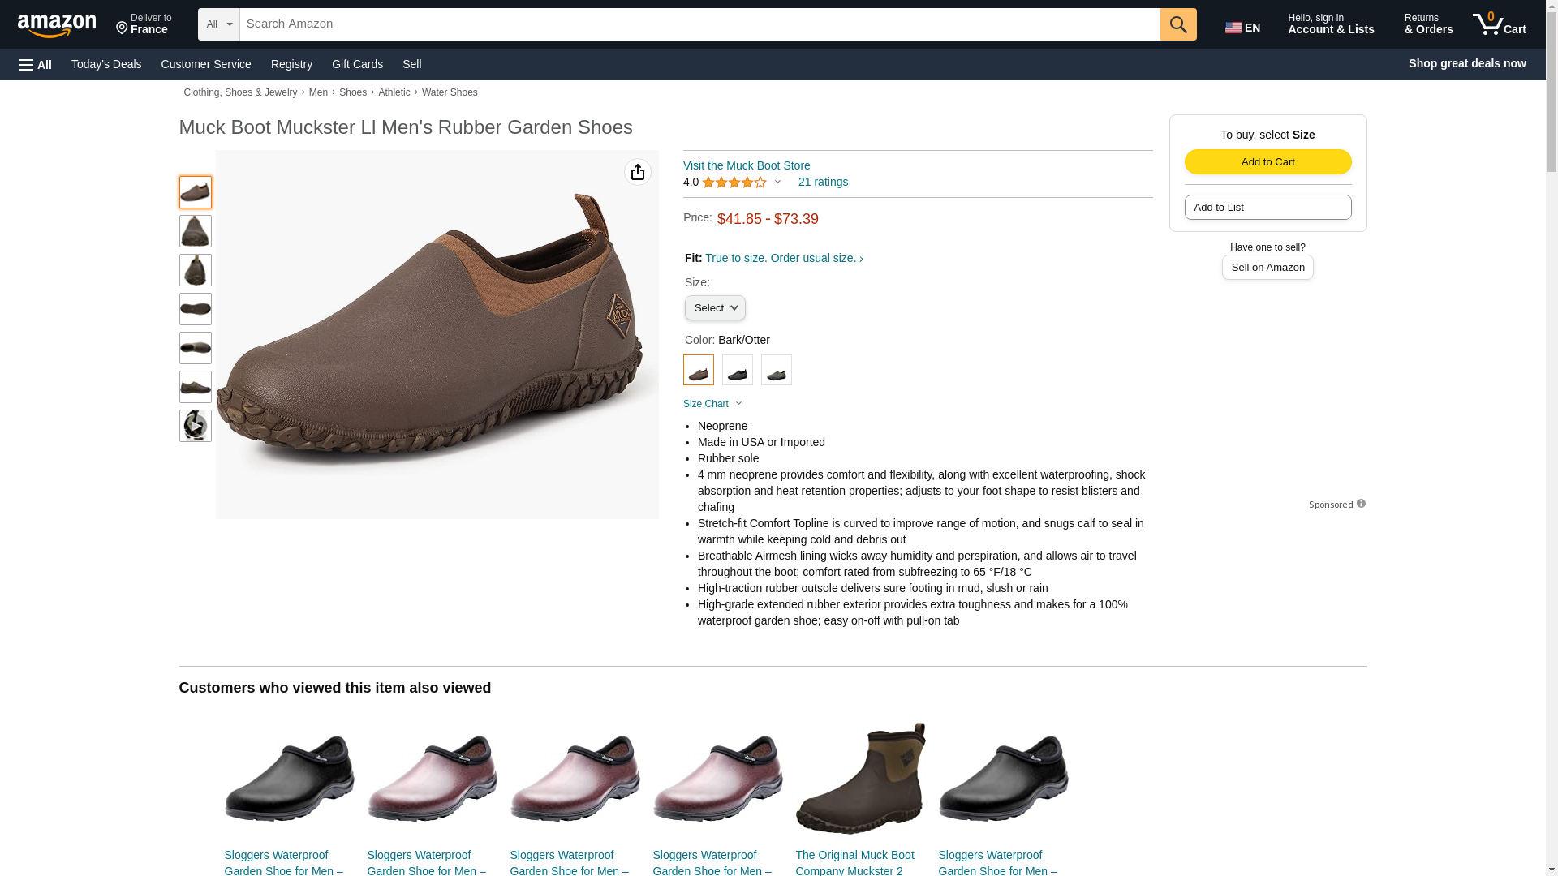This screenshot has height=876, width=1558.
Task: Open Today's Deals in navigation bar
Action: [x=106, y=64]
